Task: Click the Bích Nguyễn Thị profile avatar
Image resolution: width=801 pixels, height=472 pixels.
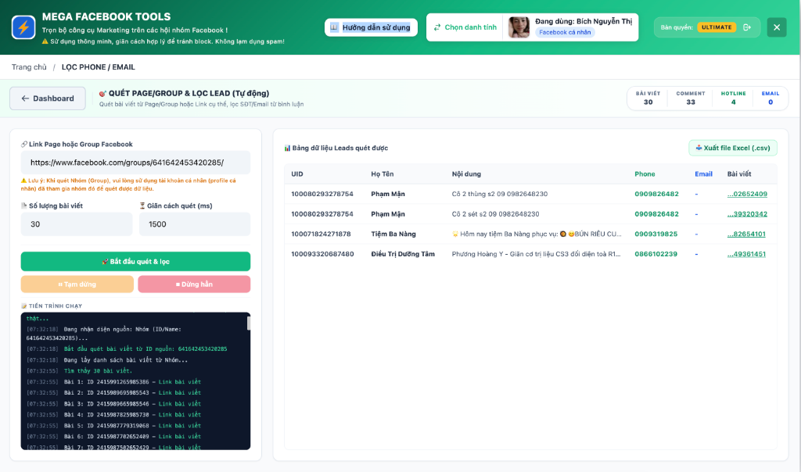Action: (x=519, y=27)
